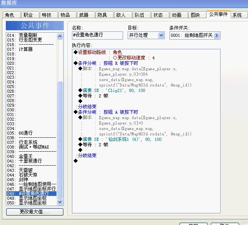248x225 pixels.
Task: Select the first 脚本 command under button R
Action: pos(127,69)
